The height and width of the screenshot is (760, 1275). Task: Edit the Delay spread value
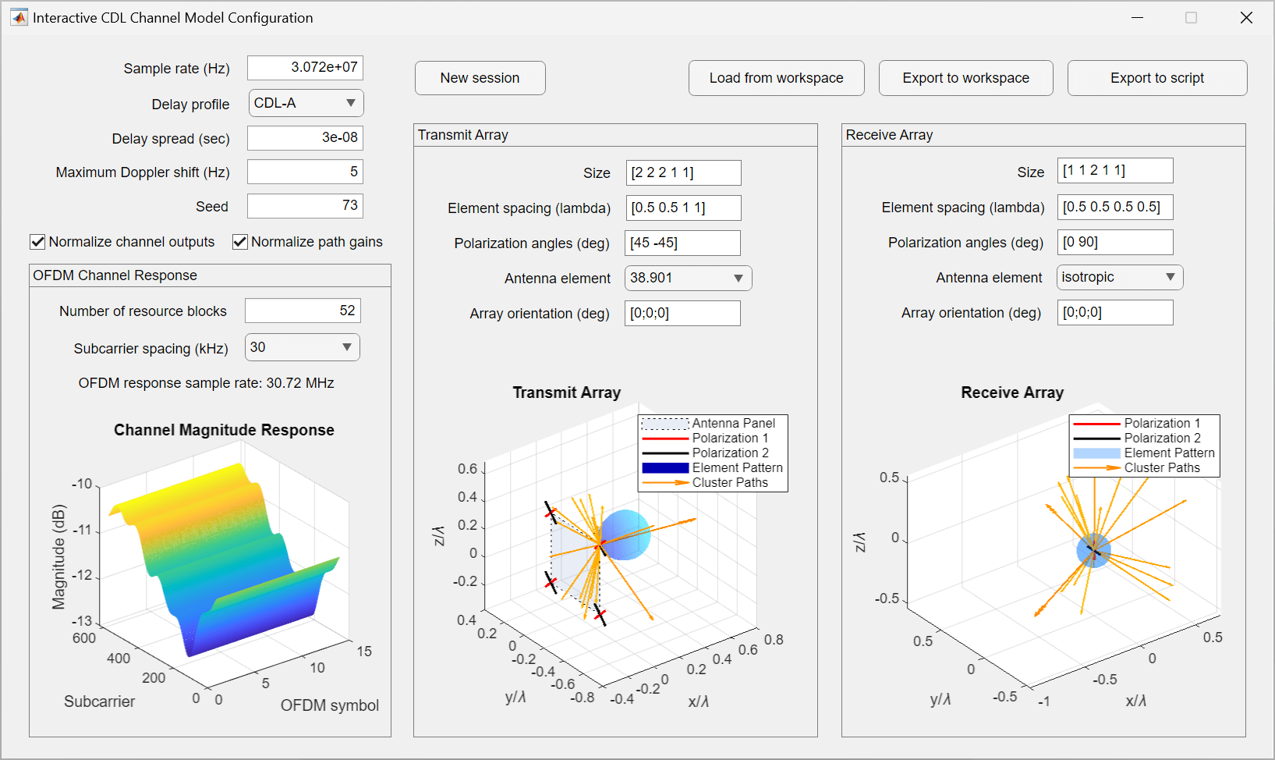pyautogui.click(x=305, y=137)
